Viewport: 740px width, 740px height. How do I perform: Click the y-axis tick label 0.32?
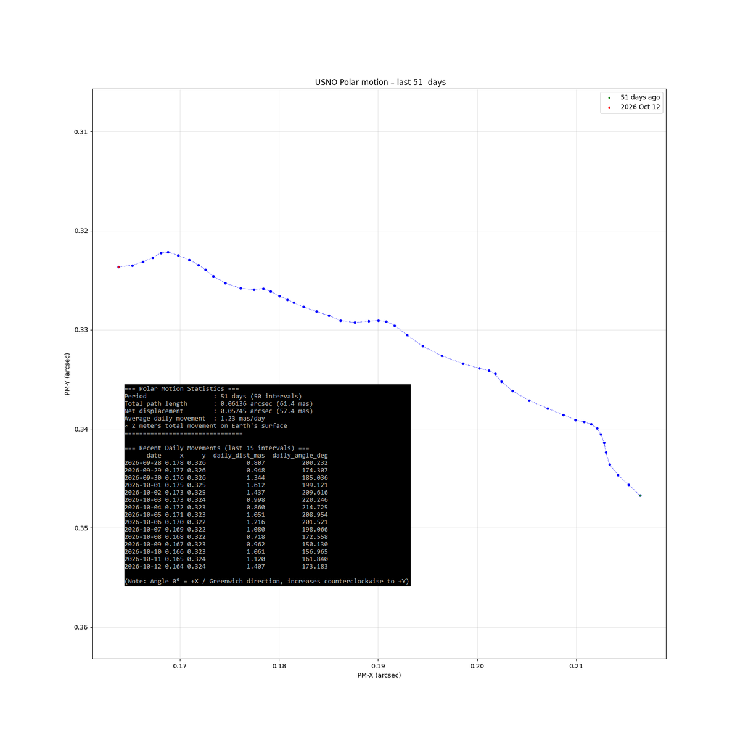(81, 231)
